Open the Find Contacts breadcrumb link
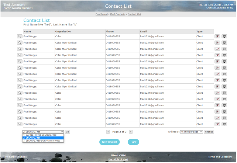The width and height of the screenshot is (237, 163). click(x=118, y=14)
